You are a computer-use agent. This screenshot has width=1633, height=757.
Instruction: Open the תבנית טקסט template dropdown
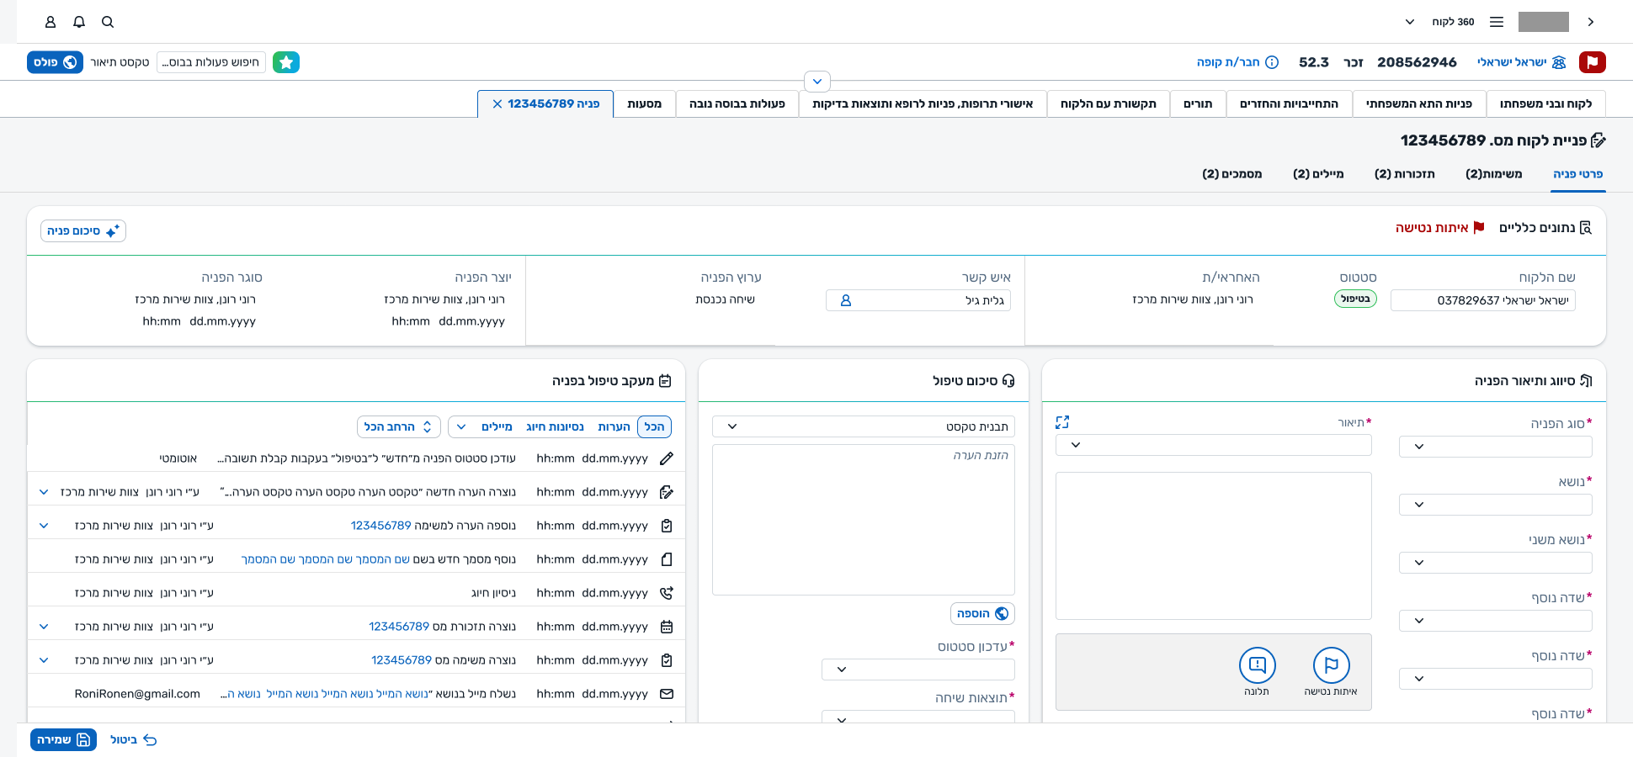click(x=863, y=426)
